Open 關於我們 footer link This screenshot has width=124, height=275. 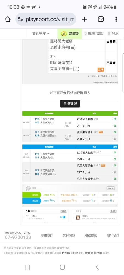[113, 235]
